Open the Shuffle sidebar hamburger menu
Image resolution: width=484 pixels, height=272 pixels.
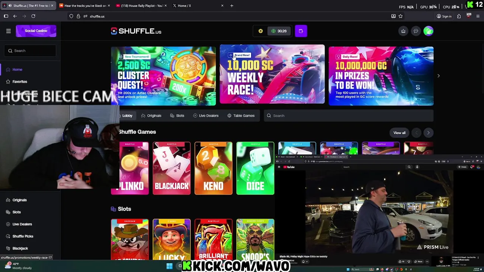pos(8,31)
